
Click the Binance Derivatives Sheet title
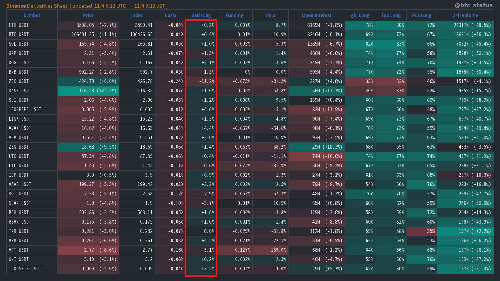37,6
